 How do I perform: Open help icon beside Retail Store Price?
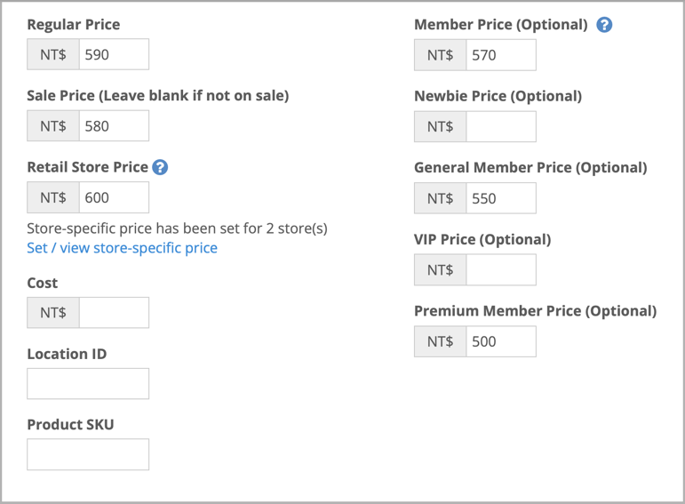(160, 167)
